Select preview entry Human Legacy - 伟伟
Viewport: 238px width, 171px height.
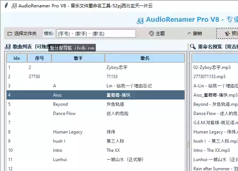216,132
